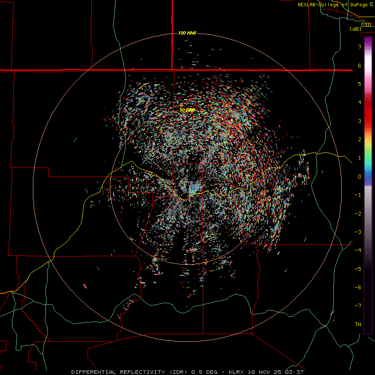375x375 pixels.
Task: Select the -7 value on the dB scale
Action: coord(358,306)
